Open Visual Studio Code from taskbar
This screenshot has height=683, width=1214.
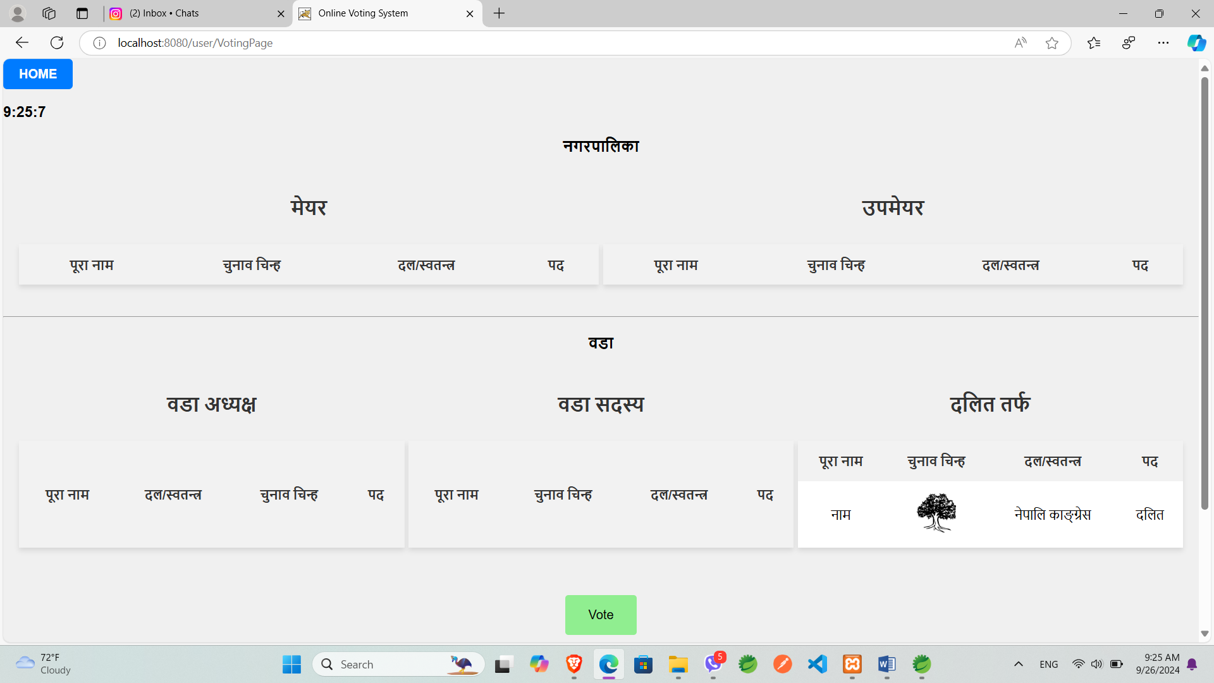coord(817,664)
